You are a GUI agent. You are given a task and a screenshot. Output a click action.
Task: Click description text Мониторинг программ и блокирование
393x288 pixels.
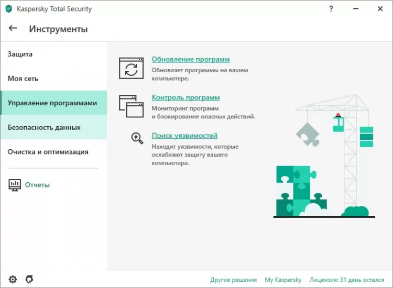203,113
